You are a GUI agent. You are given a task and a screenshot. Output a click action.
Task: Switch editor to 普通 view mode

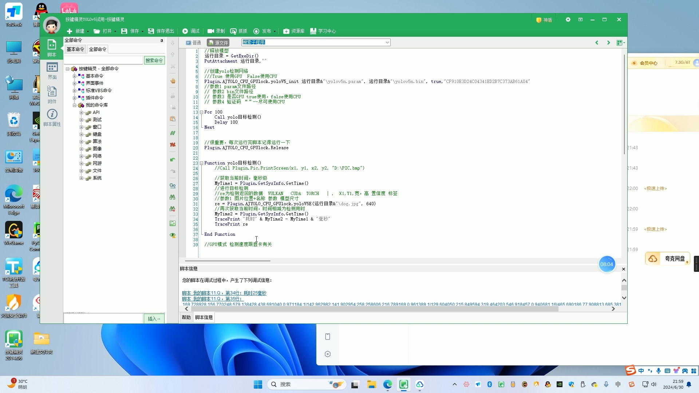[193, 43]
